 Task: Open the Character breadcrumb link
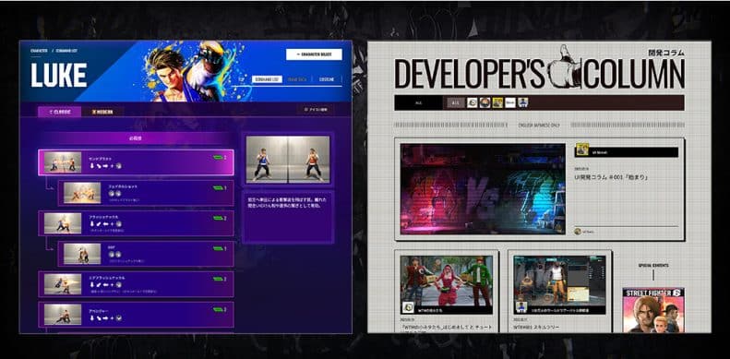click(39, 50)
